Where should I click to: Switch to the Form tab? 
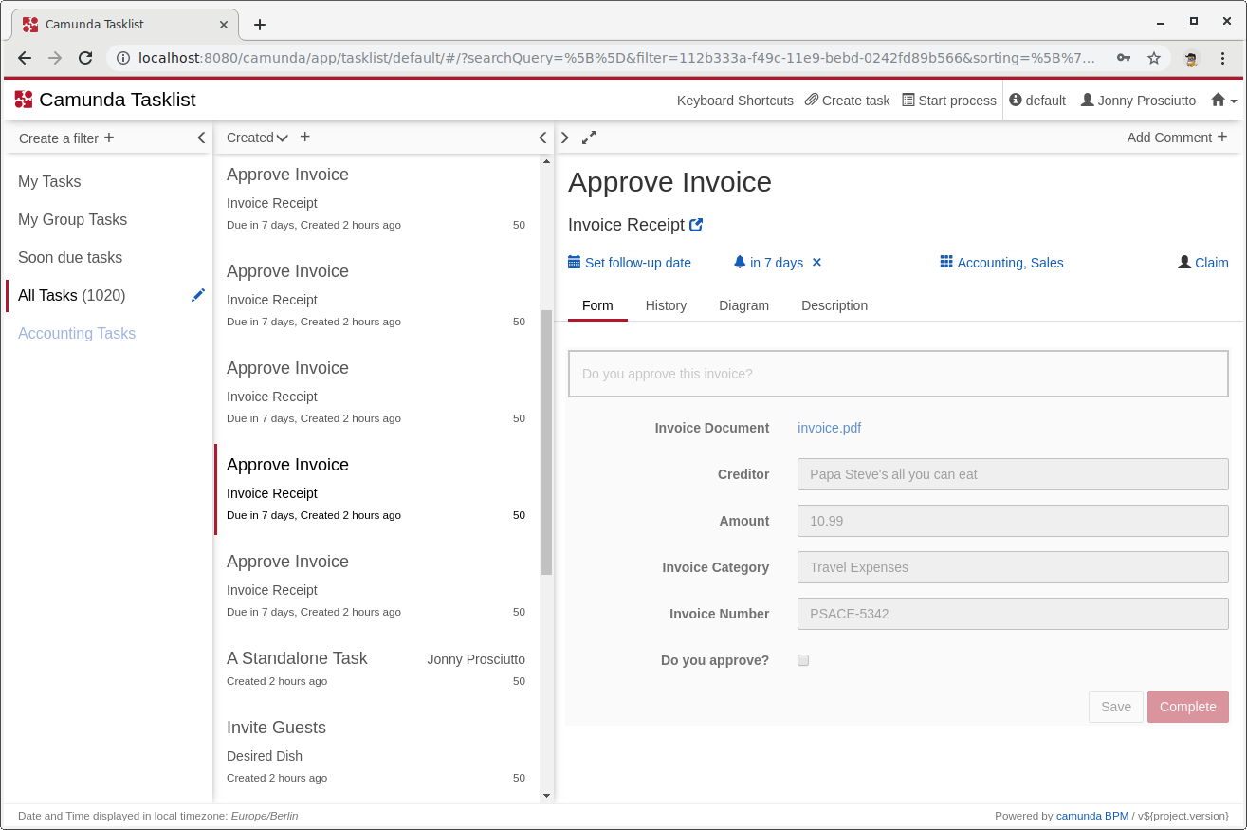[597, 305]
